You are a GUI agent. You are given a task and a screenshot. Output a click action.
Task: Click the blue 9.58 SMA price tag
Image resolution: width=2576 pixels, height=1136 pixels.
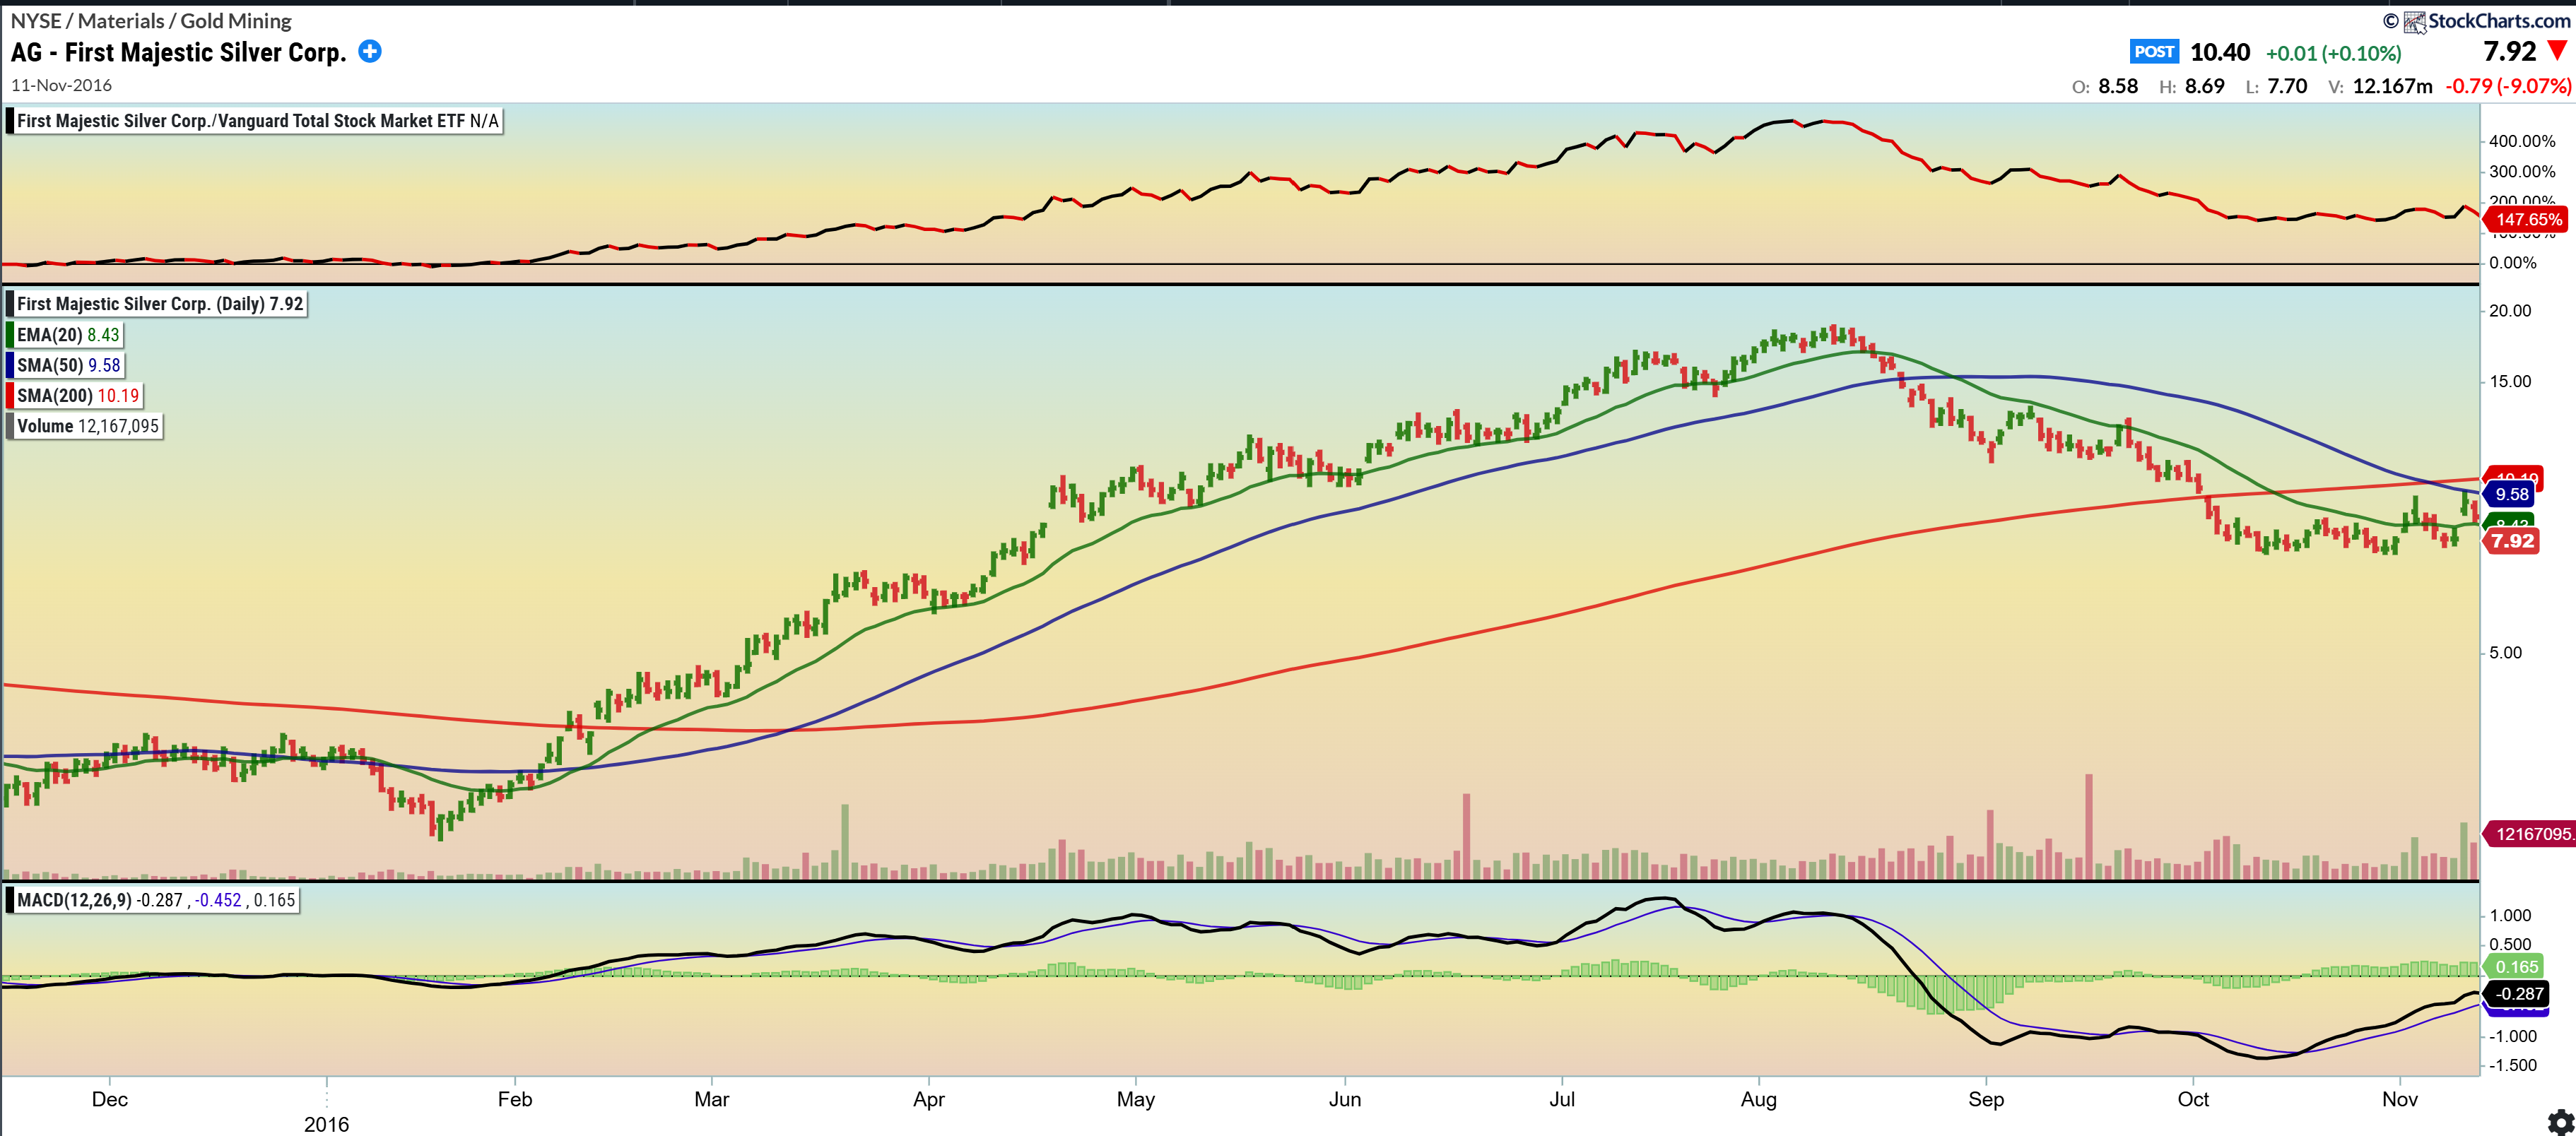2510,494
